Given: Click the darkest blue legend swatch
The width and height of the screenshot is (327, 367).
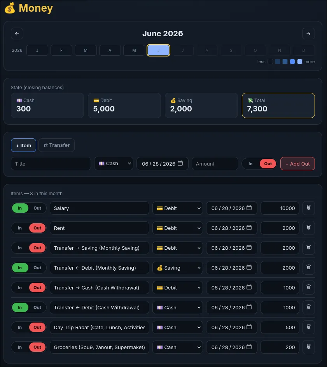Looking at the screenshot, I should 278,62.
